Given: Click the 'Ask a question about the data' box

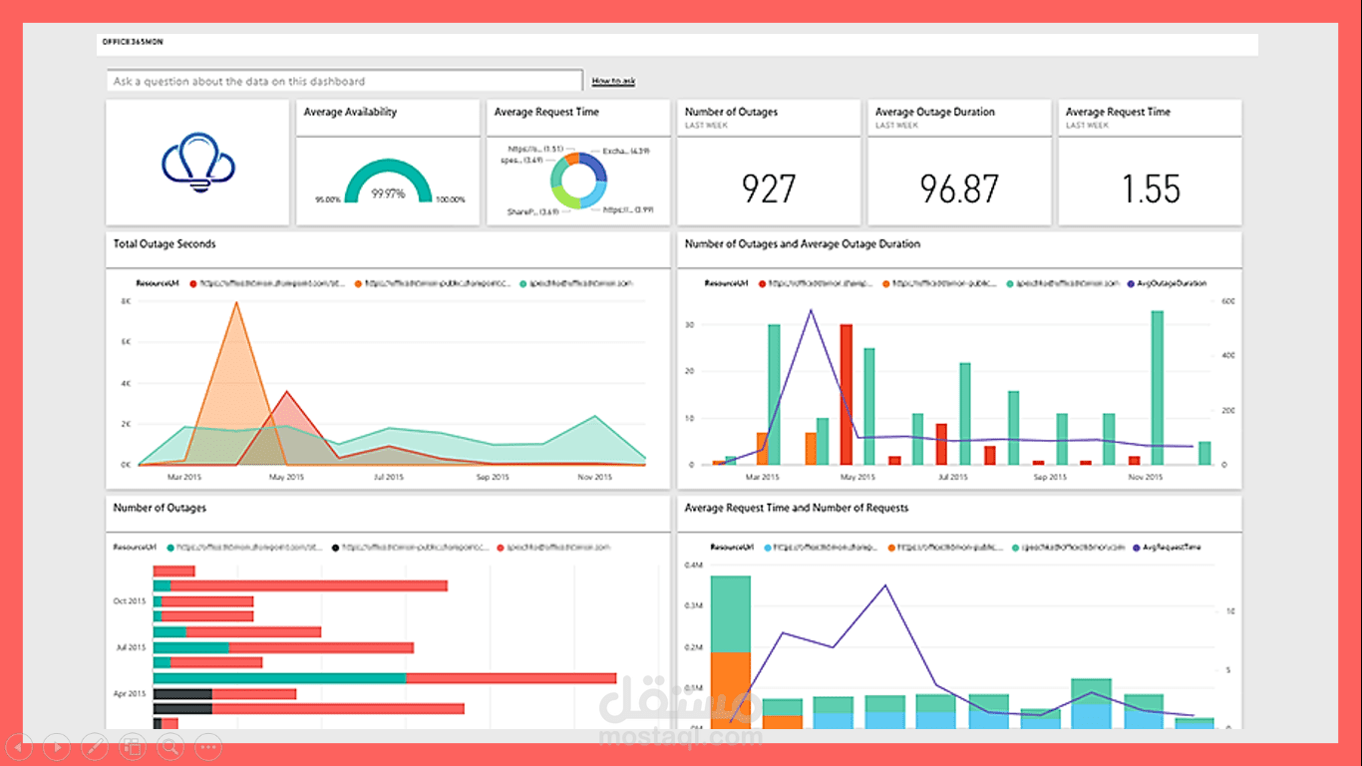Looking at the screenshot, I should (345, 81).
